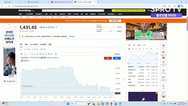Screen dimensions: 188x106
Task: Select the DAX row
Action: click(x=143, y=79)
